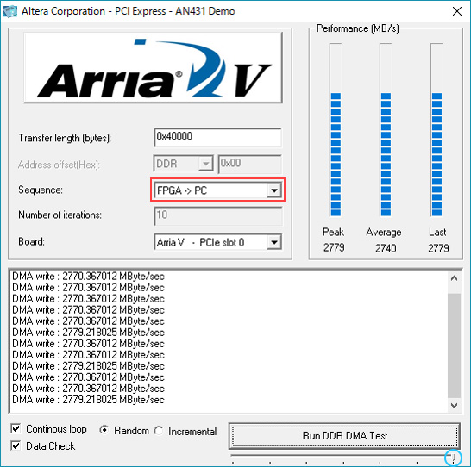The height and width of the screenshot is (467, 471).
Task: Click the Number of iterations field
Action: pos(218,215)
